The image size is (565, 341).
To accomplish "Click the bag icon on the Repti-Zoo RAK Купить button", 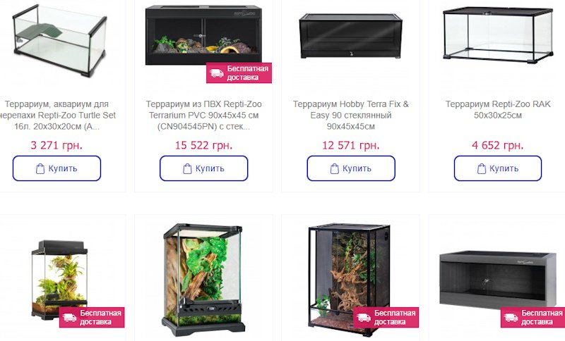I will [x=482, y=168].
